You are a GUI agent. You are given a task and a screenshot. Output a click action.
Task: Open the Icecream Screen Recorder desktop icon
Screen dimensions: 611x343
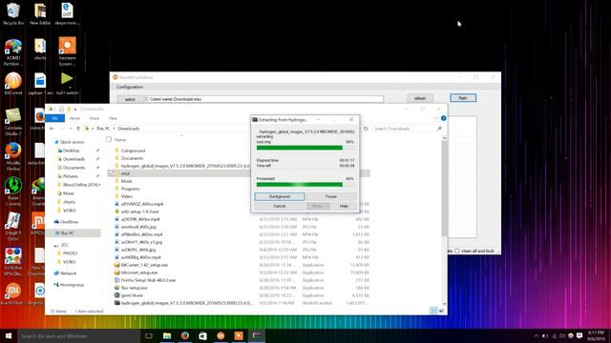[x=67, y=50]
